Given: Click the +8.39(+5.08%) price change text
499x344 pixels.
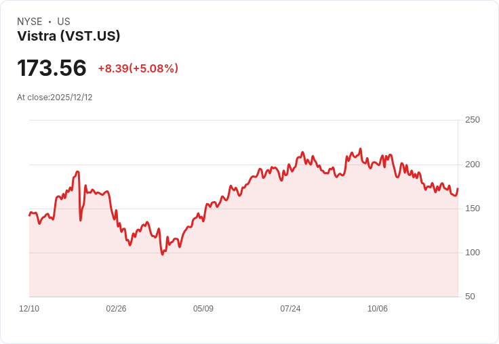Looking at the screenshot, I should pyautogui.click(x=138, y=68).
